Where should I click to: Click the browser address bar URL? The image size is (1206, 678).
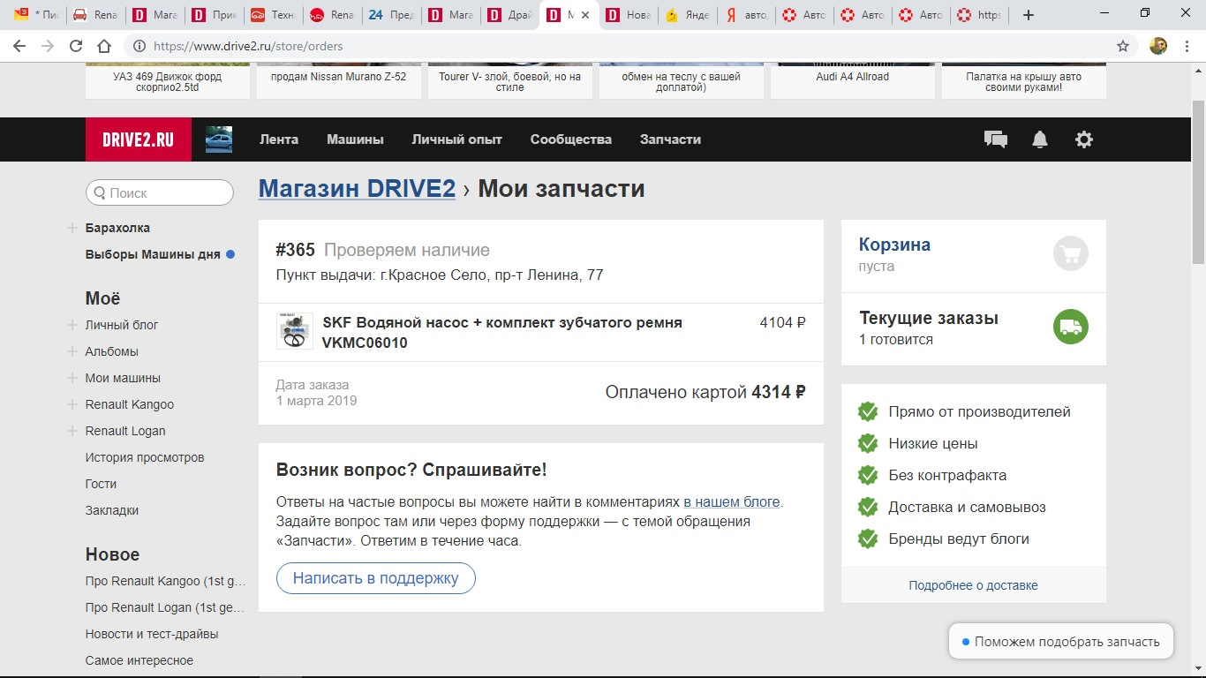click(x=248, y=46)
